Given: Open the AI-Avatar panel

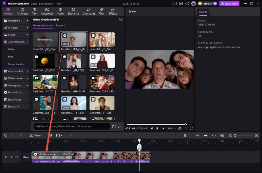Looking at the screenshot, I should coord(22,11).
